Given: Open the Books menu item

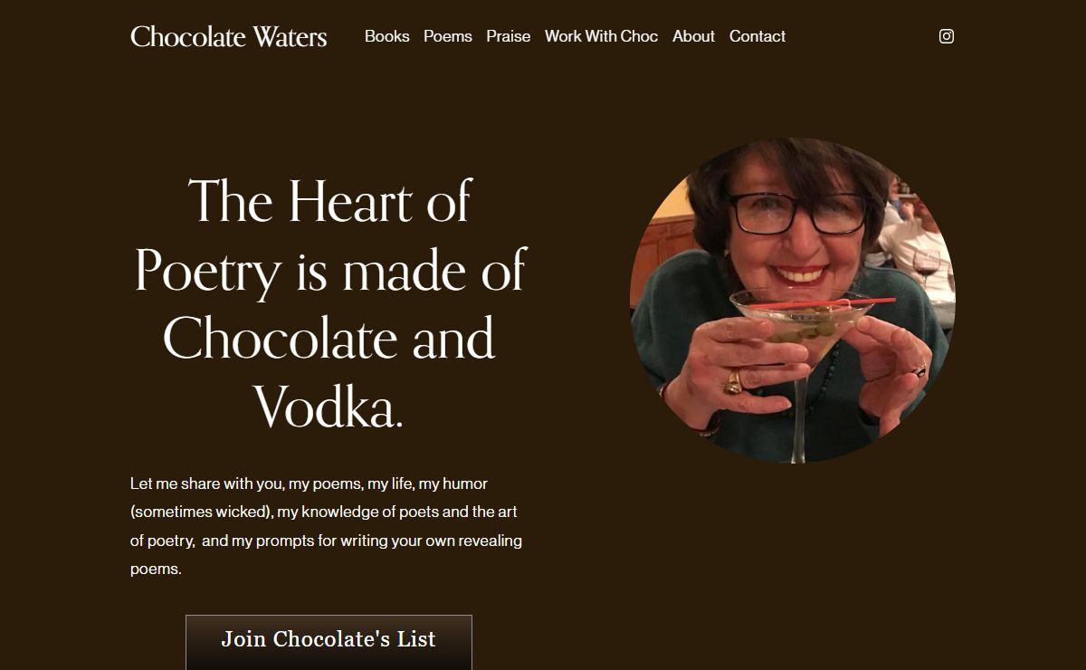Looking at the screenshot, I should coord(387,36).
